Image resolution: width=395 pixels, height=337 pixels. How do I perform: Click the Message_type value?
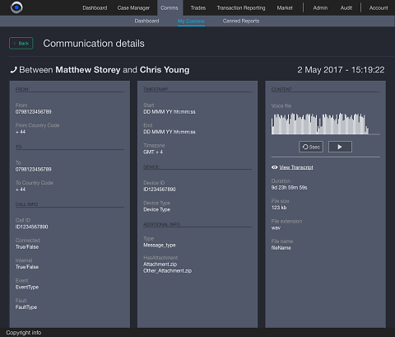pyautogui.click(x=159, y=245)
